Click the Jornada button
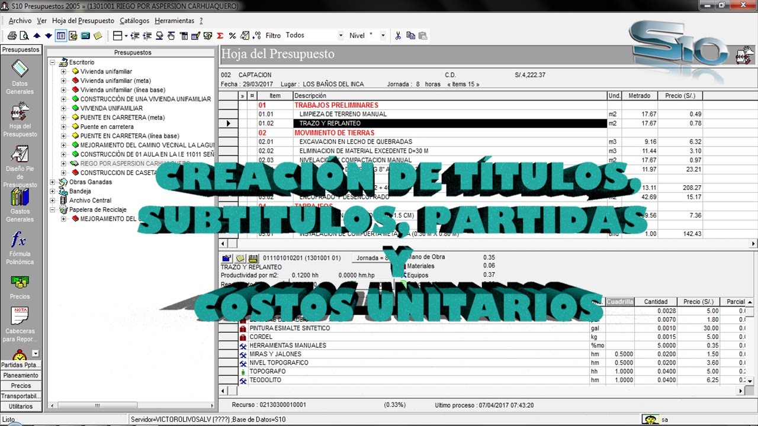 point(371,258)
